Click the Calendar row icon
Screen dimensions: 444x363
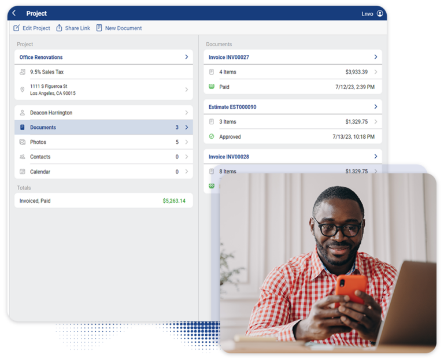click(x=23, y=172)
